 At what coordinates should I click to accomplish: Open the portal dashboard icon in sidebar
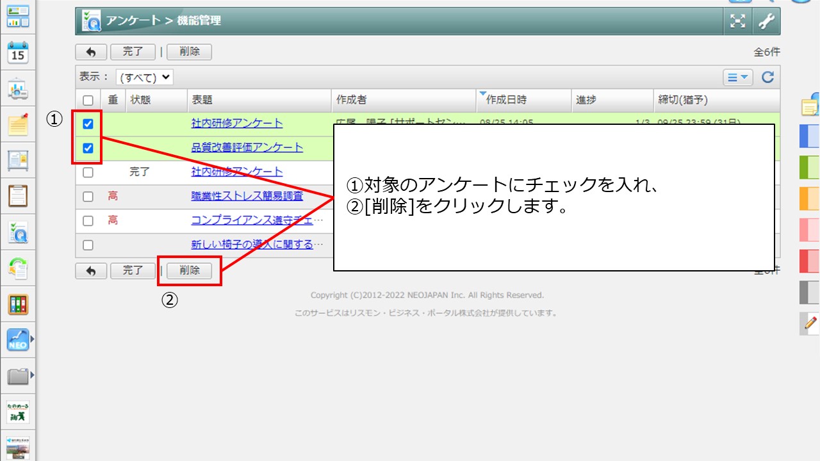pyautogui.click(x=18, y=17)
